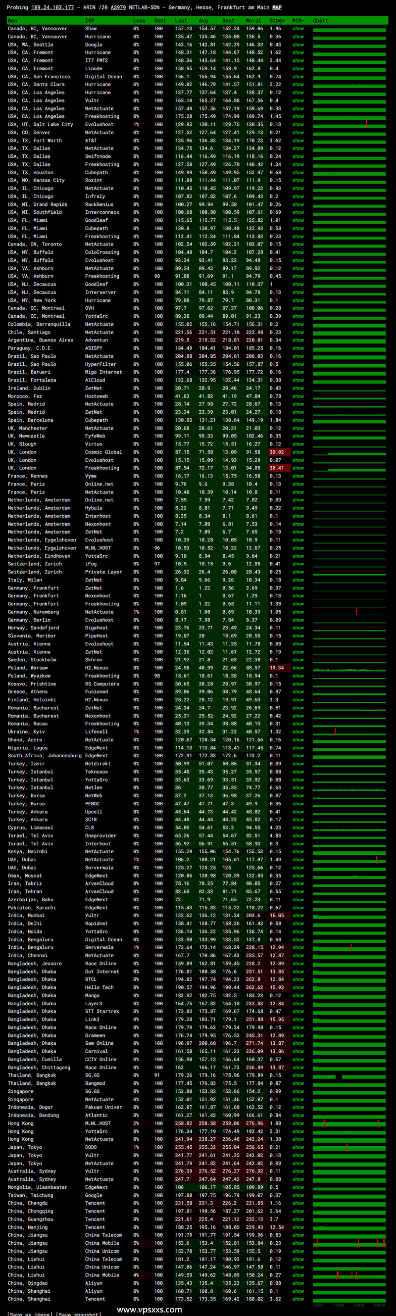Show MTR for Germany, Nuremberg row
This screenshot has height=1316, width=396.
(298, 612)
